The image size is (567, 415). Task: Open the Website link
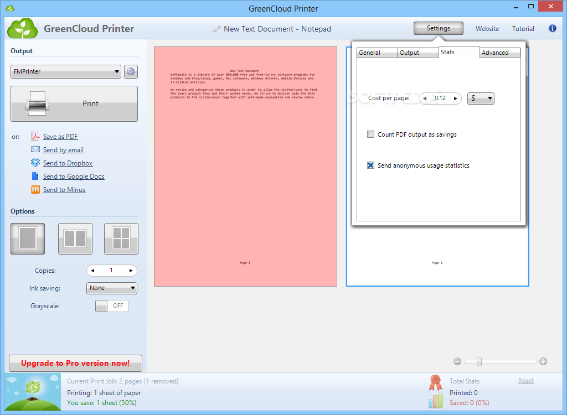487,29
